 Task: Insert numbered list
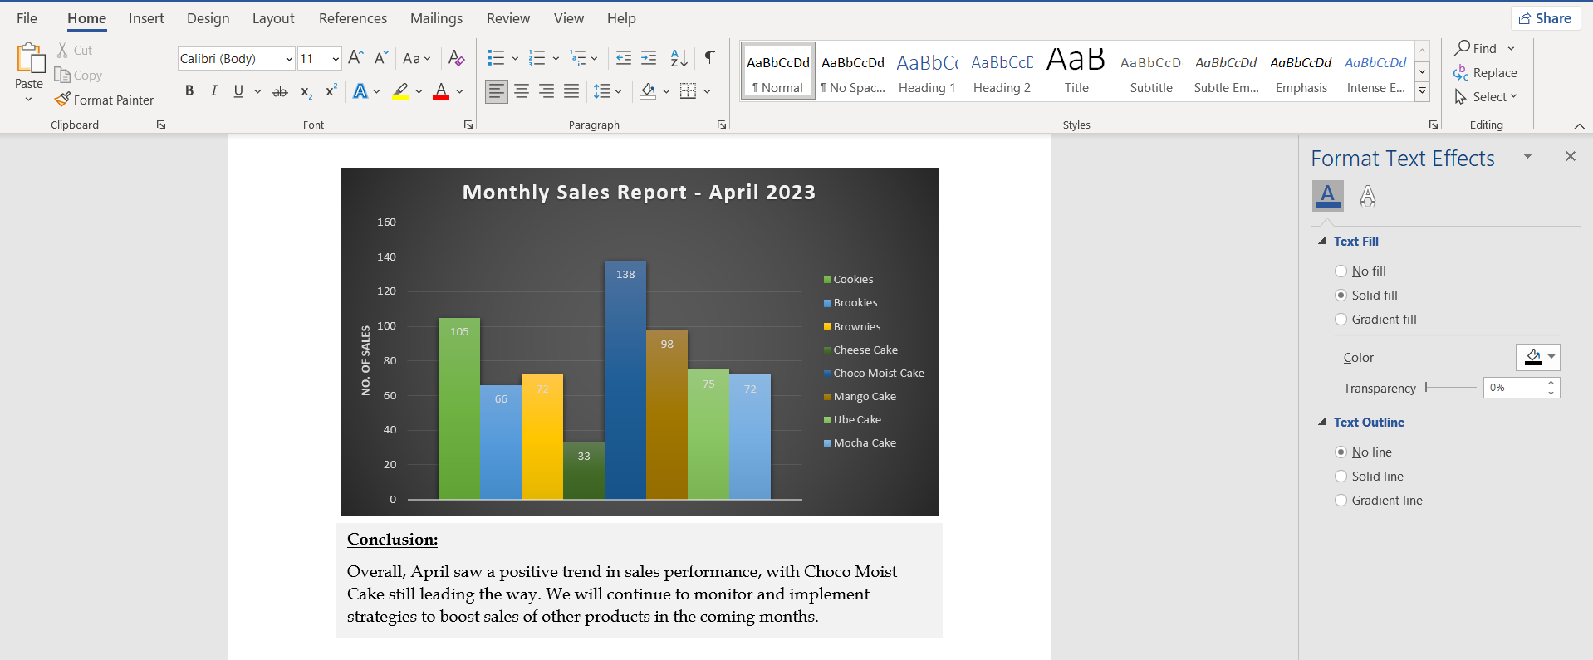coord(537,58)
